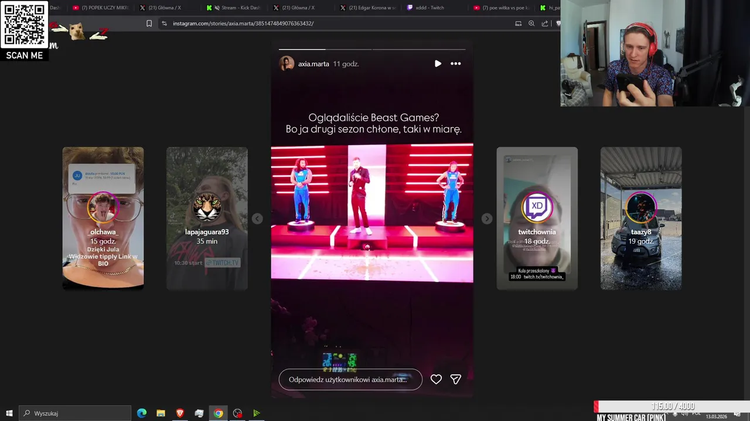The width and height of the screenshot is (750, 421).
Task: Open lapajaguara93 story thumbnail
Action: pos(207,218)
